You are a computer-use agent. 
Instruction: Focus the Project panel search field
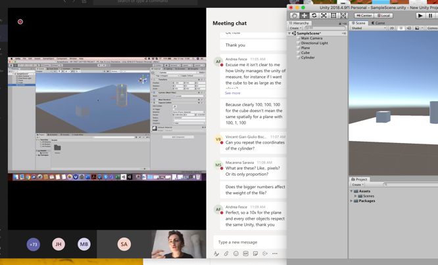pyautogui.click(x=410, y=185)
